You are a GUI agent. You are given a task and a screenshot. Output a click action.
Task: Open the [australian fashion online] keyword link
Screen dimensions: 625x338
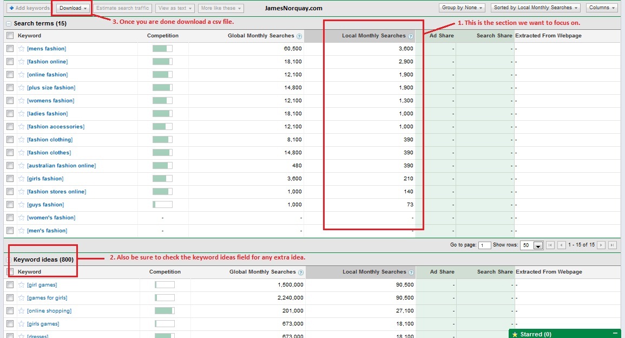point(61,166)
